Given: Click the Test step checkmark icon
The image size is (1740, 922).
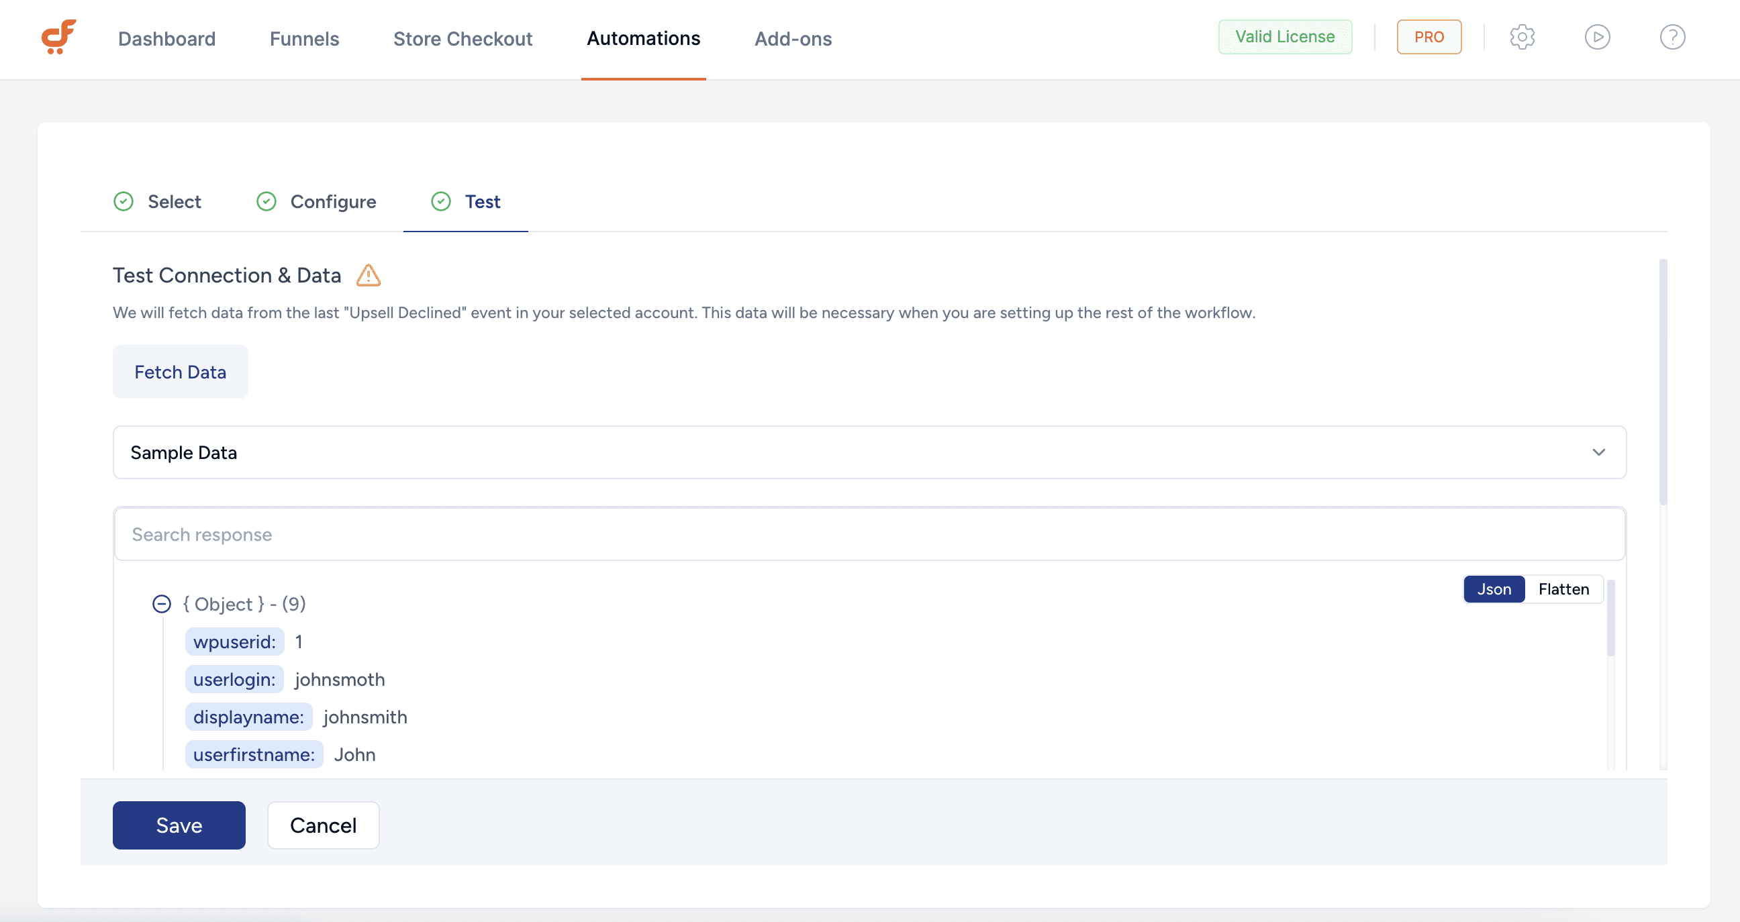Looking at the screenshot, I should [x=441, y=202].
